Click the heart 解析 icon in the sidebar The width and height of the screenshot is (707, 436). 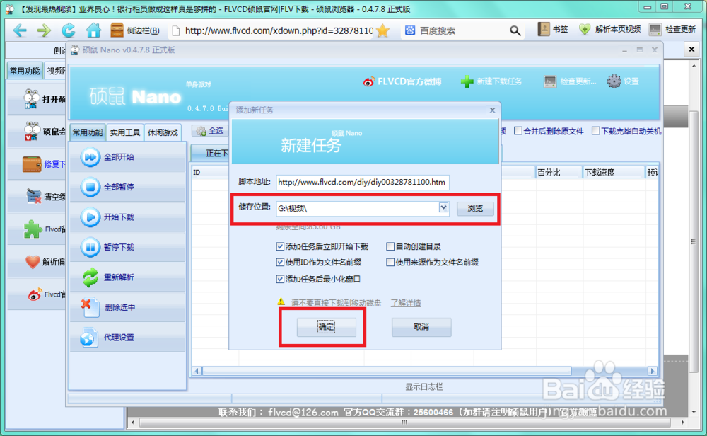pos(33,262)
